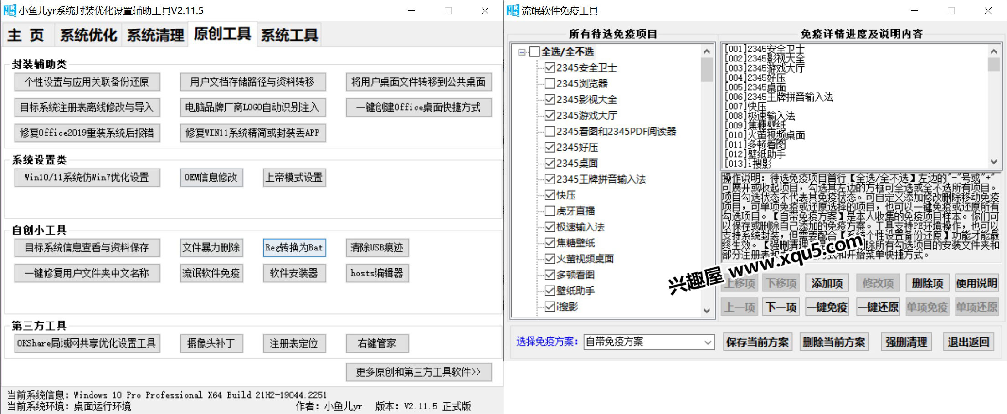
Task: Open OKShare局域网共享优化设置工具
Action: [87, 343]
